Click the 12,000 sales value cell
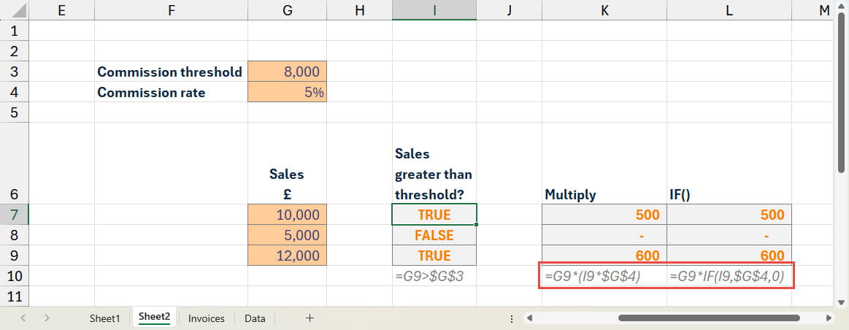The image size is (849, 330). coord(287,256)
